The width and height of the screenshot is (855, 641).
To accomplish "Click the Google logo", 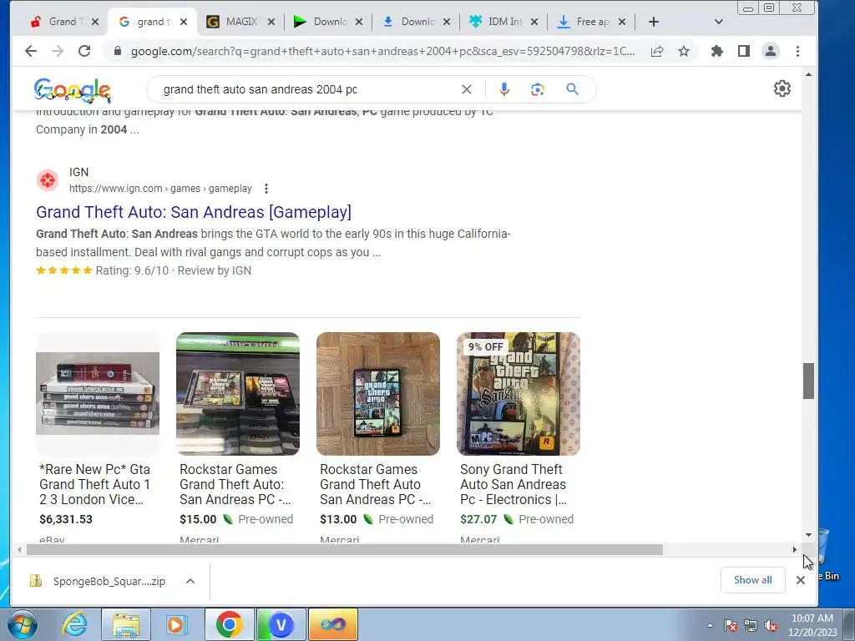I will 72,90.
